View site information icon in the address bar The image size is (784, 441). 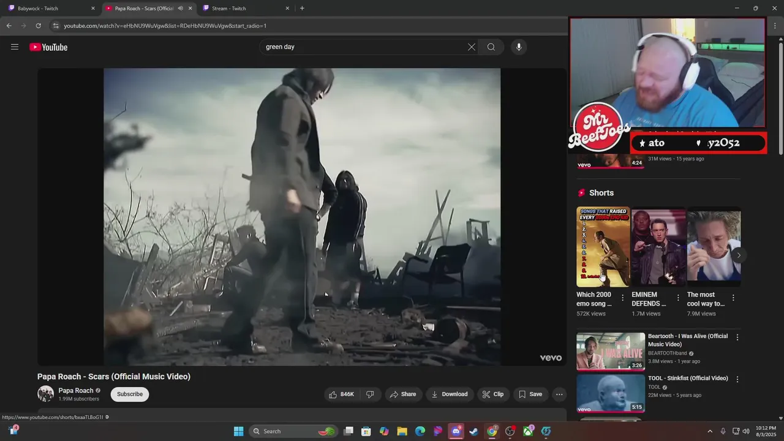click(56, 26)
